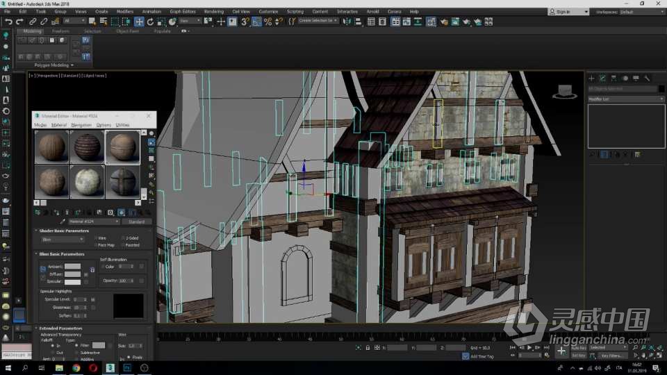
Task: Toggle the Ambient-Diffuse lock button
Action: pos(43,269)
